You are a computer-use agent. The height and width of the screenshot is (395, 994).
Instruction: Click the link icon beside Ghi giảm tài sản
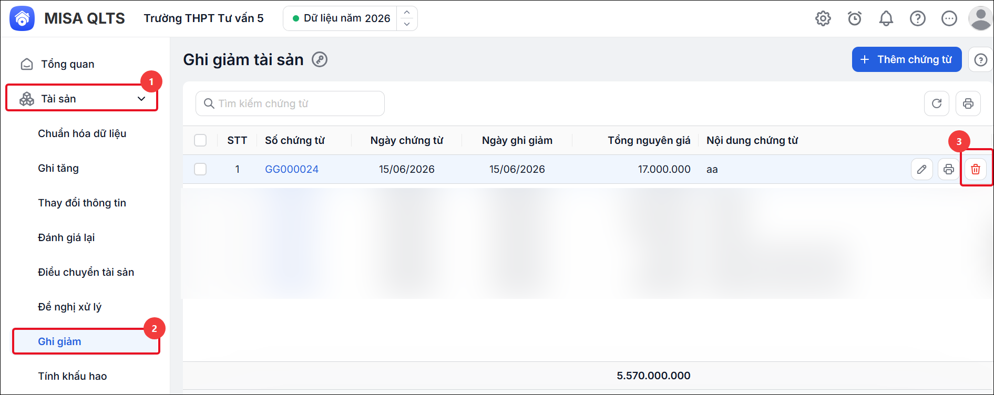pyautogui.click(x=320, y=59)
